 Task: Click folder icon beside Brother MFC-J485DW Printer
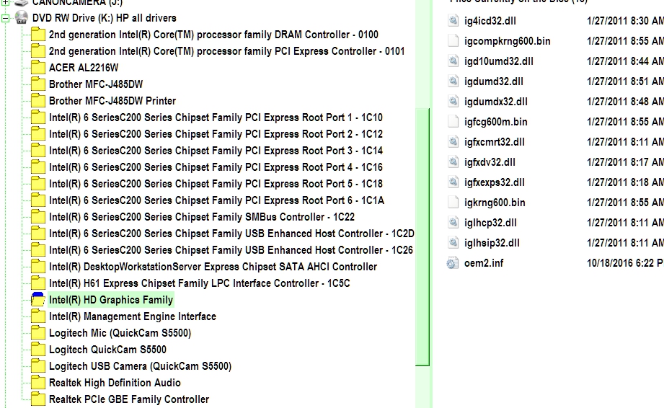[x=37, y=100]
